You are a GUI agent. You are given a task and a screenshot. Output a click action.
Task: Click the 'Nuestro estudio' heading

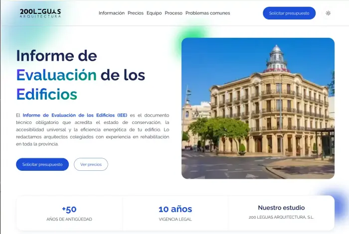tap(281, 208)
